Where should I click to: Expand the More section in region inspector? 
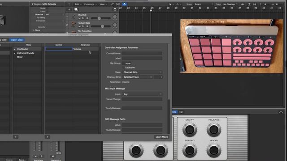tap(34, 30)
